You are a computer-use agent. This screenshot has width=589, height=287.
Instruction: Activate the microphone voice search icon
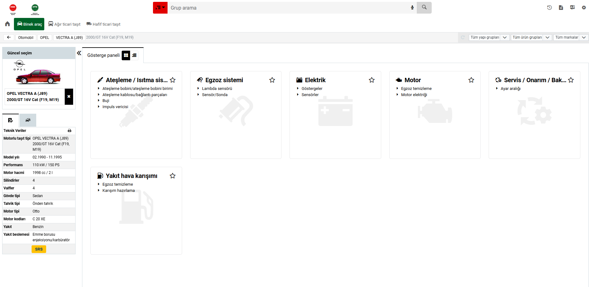tap(412, 8)
